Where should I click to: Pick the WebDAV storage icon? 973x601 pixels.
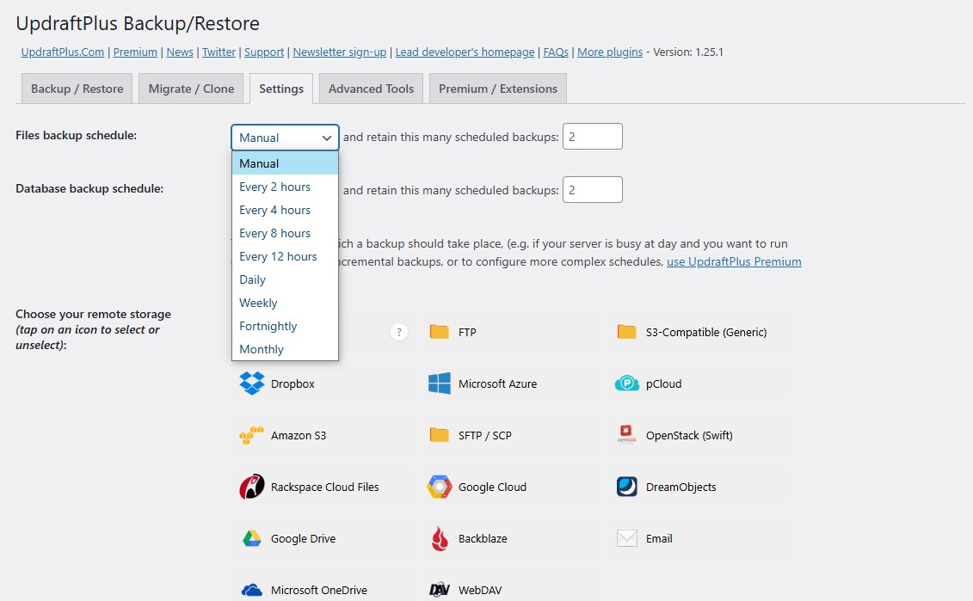pos(440,590)
